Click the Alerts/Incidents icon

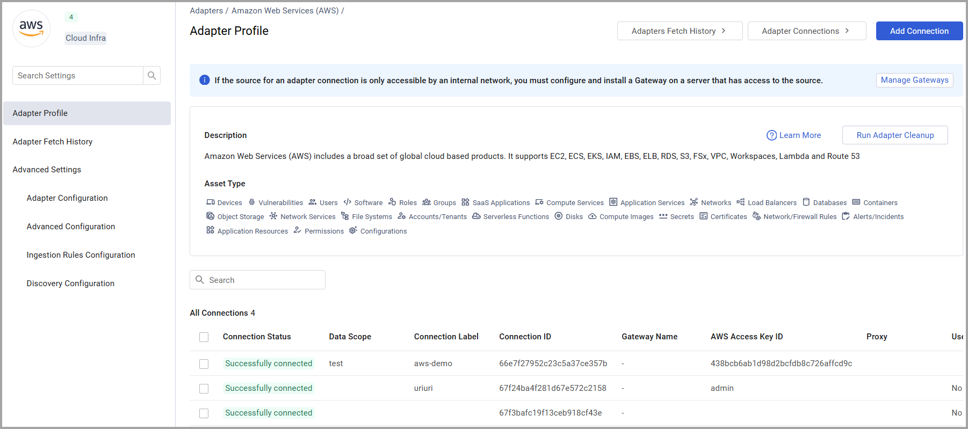tap(846, 216)
